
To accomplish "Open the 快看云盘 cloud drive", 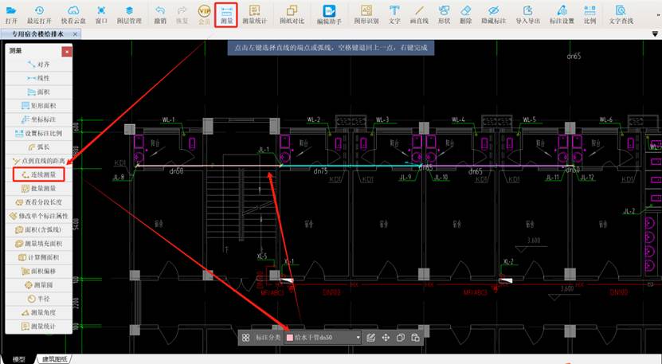I will (x=73, y=14).
